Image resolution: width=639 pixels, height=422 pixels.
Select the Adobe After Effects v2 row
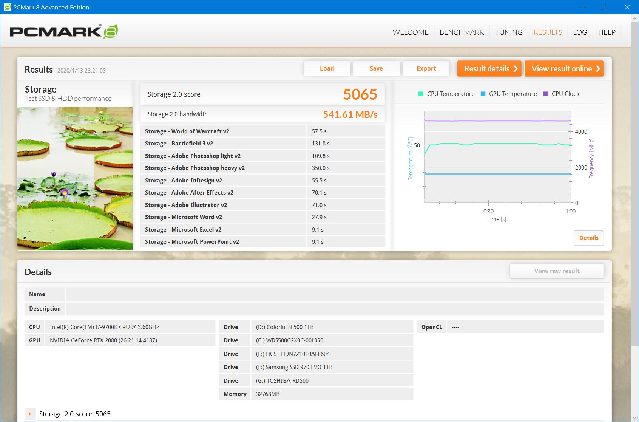(262, 193)
